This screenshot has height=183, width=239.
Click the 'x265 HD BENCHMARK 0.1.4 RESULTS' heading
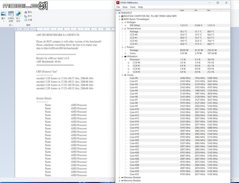coord(58,35)
